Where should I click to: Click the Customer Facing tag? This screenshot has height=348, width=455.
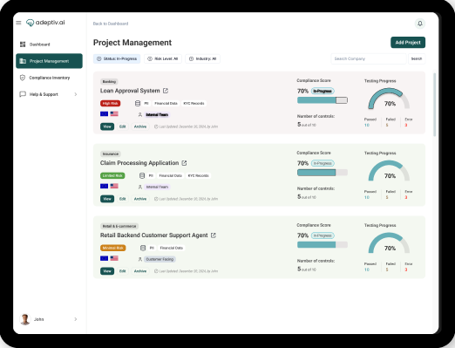point(160,259)
